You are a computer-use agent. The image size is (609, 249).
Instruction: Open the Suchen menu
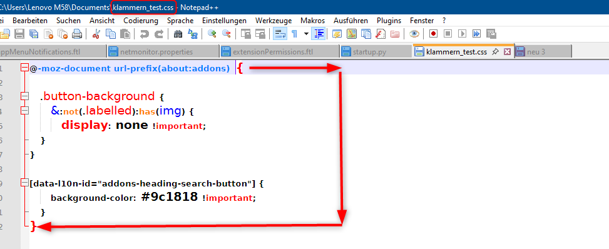[68, 21]
